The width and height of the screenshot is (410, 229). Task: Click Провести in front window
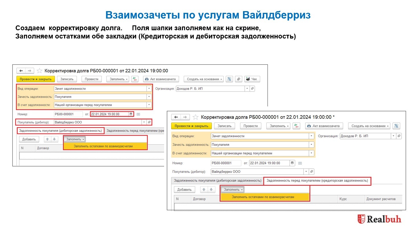251,126
